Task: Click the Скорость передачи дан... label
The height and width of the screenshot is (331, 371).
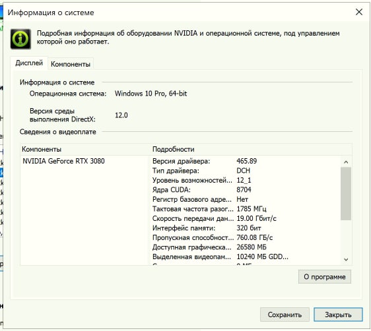Action: [x=193, y=218]
